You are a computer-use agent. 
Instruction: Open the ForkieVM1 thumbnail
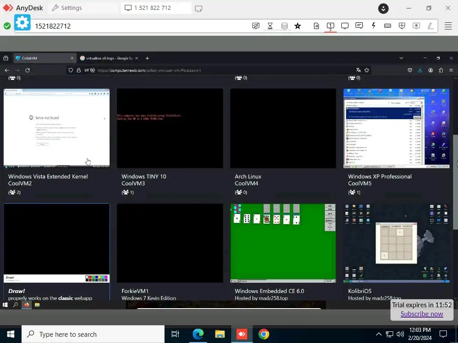[x=170, y=243]
